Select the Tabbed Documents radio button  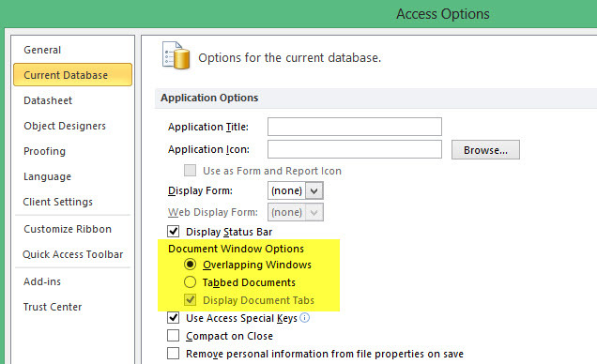pos(190,281)
